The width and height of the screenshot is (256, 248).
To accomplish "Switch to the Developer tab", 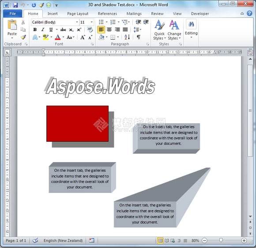I will (x=200, y=14).
